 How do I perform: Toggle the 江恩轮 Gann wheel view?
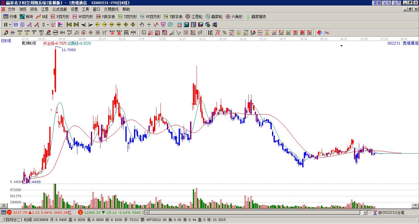[194, 17]
